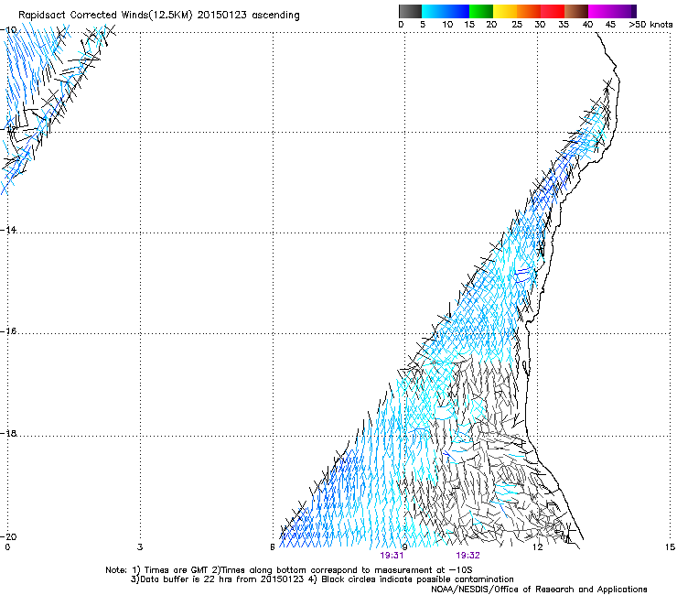Click the brown 35-40 knots legend swatch
The height and width of the screenshot is (595, 677).
click(576, 11)
